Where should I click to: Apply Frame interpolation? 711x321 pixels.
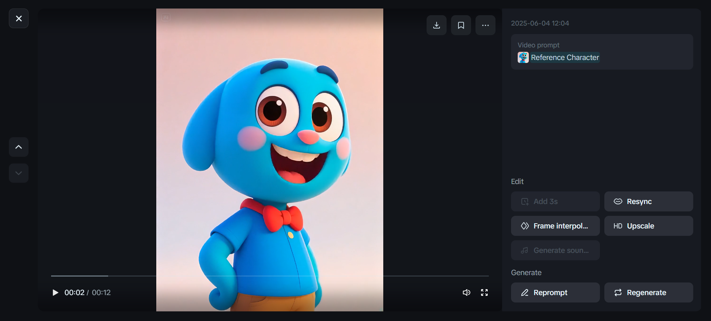pyautogui.click(x=555, y=226)
